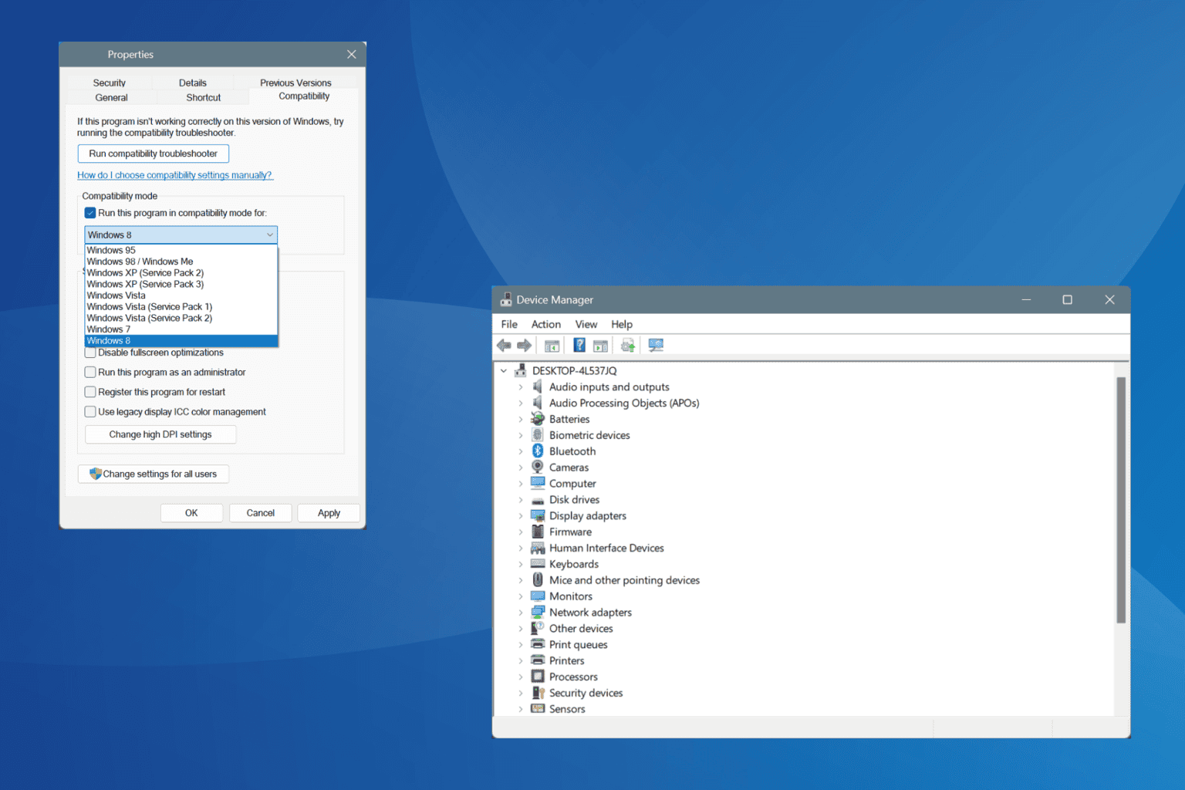Viewport: 1185px width, 790px height.
Task: Click the Human Interface Devices icon
Action: (538, 548)
